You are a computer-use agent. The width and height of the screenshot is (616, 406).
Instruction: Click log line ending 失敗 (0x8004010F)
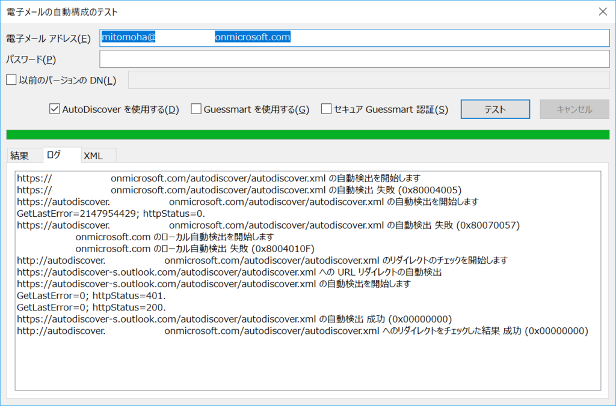point(195,249)
